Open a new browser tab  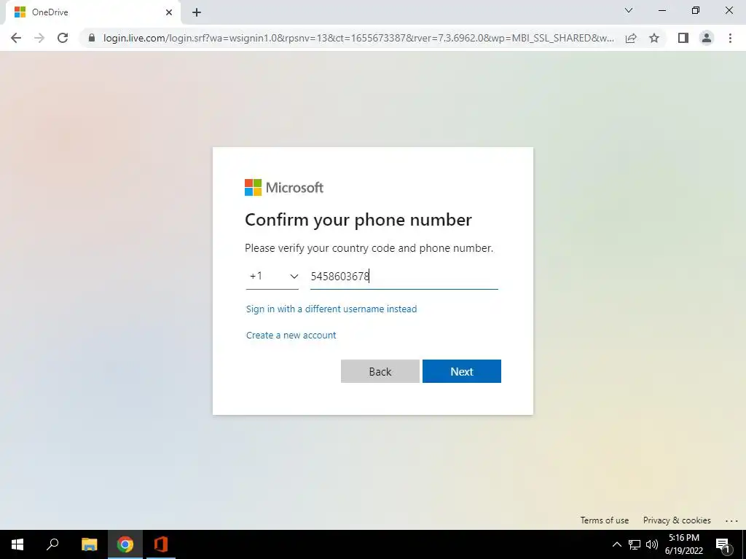pos(197,12)
